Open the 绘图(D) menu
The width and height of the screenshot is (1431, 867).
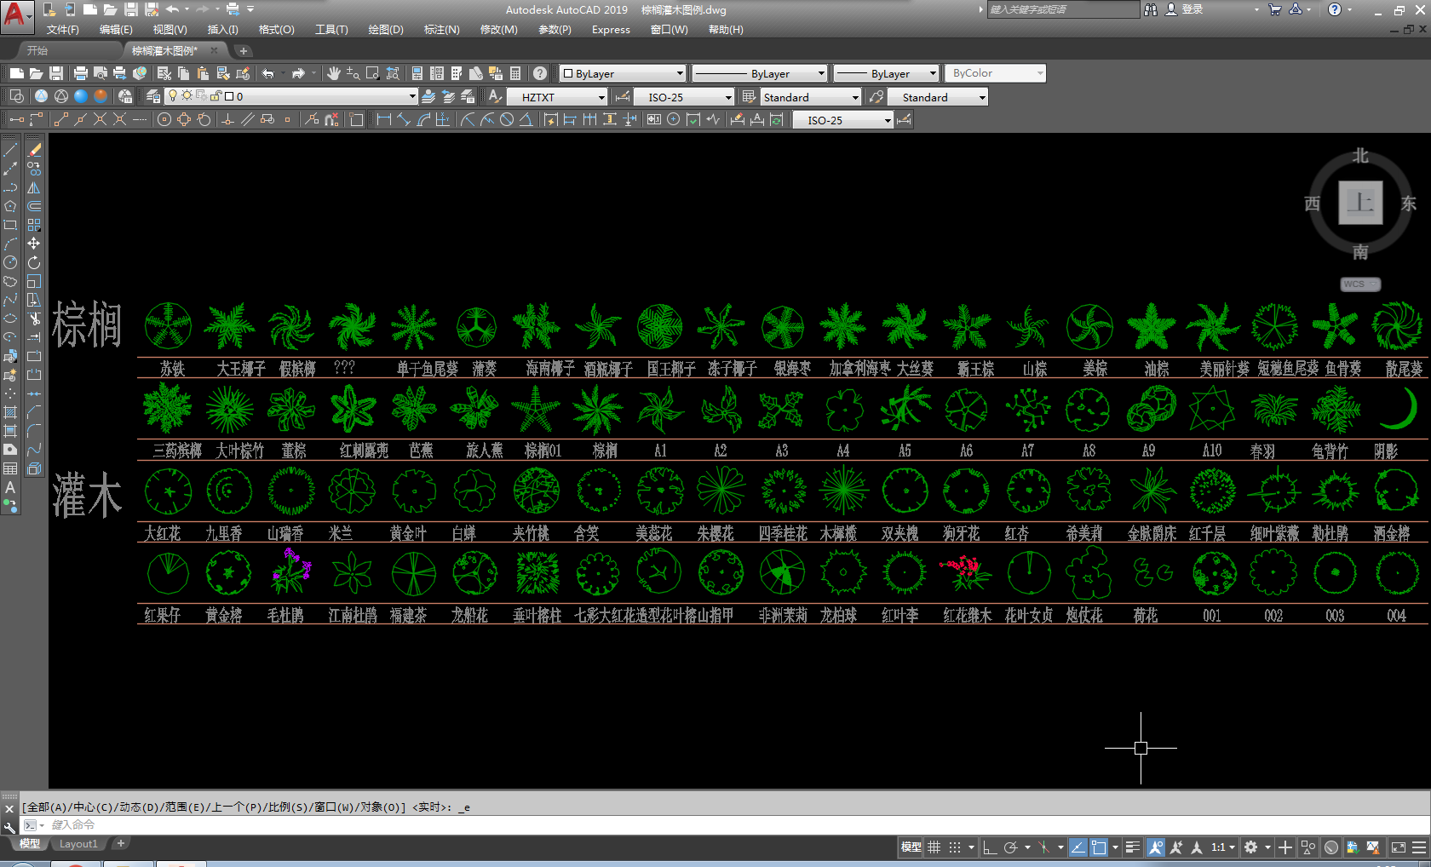(386, 29)
